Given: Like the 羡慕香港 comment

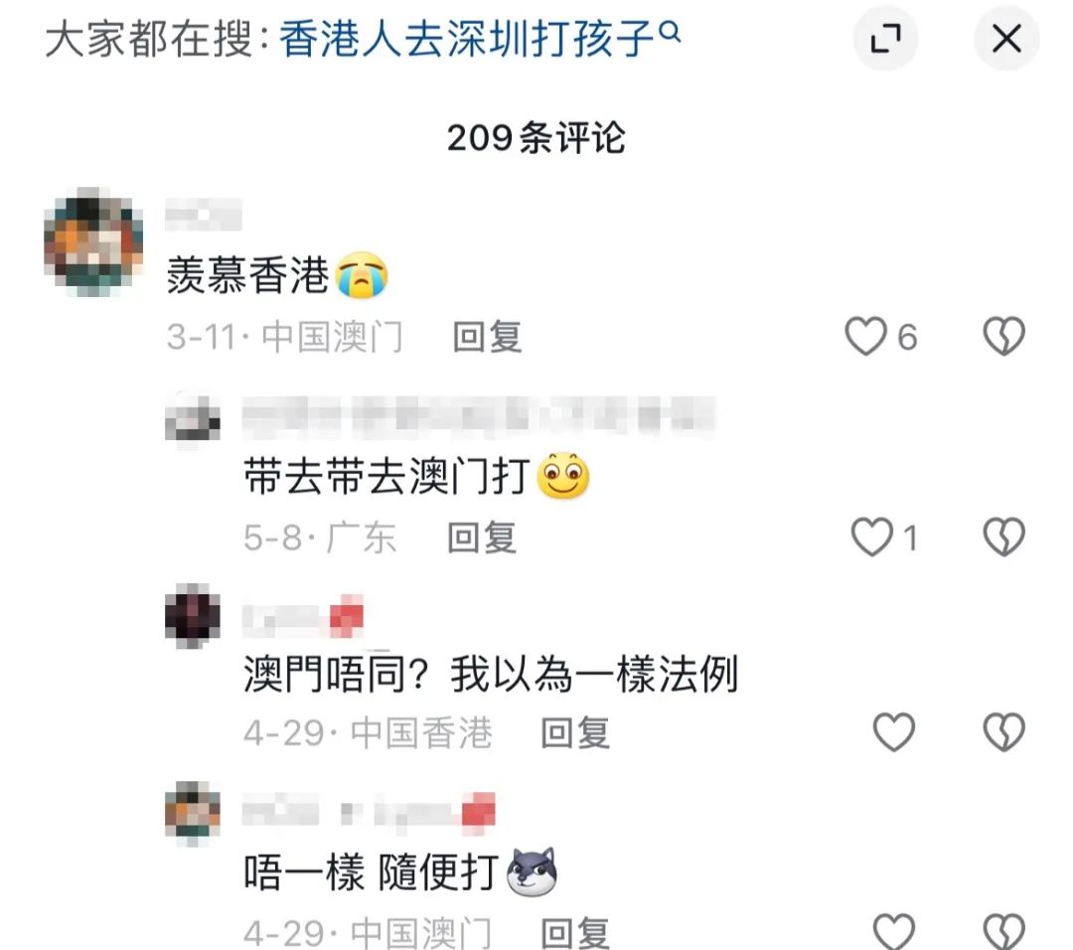Looking at the screenshot, I should point(865,336).
